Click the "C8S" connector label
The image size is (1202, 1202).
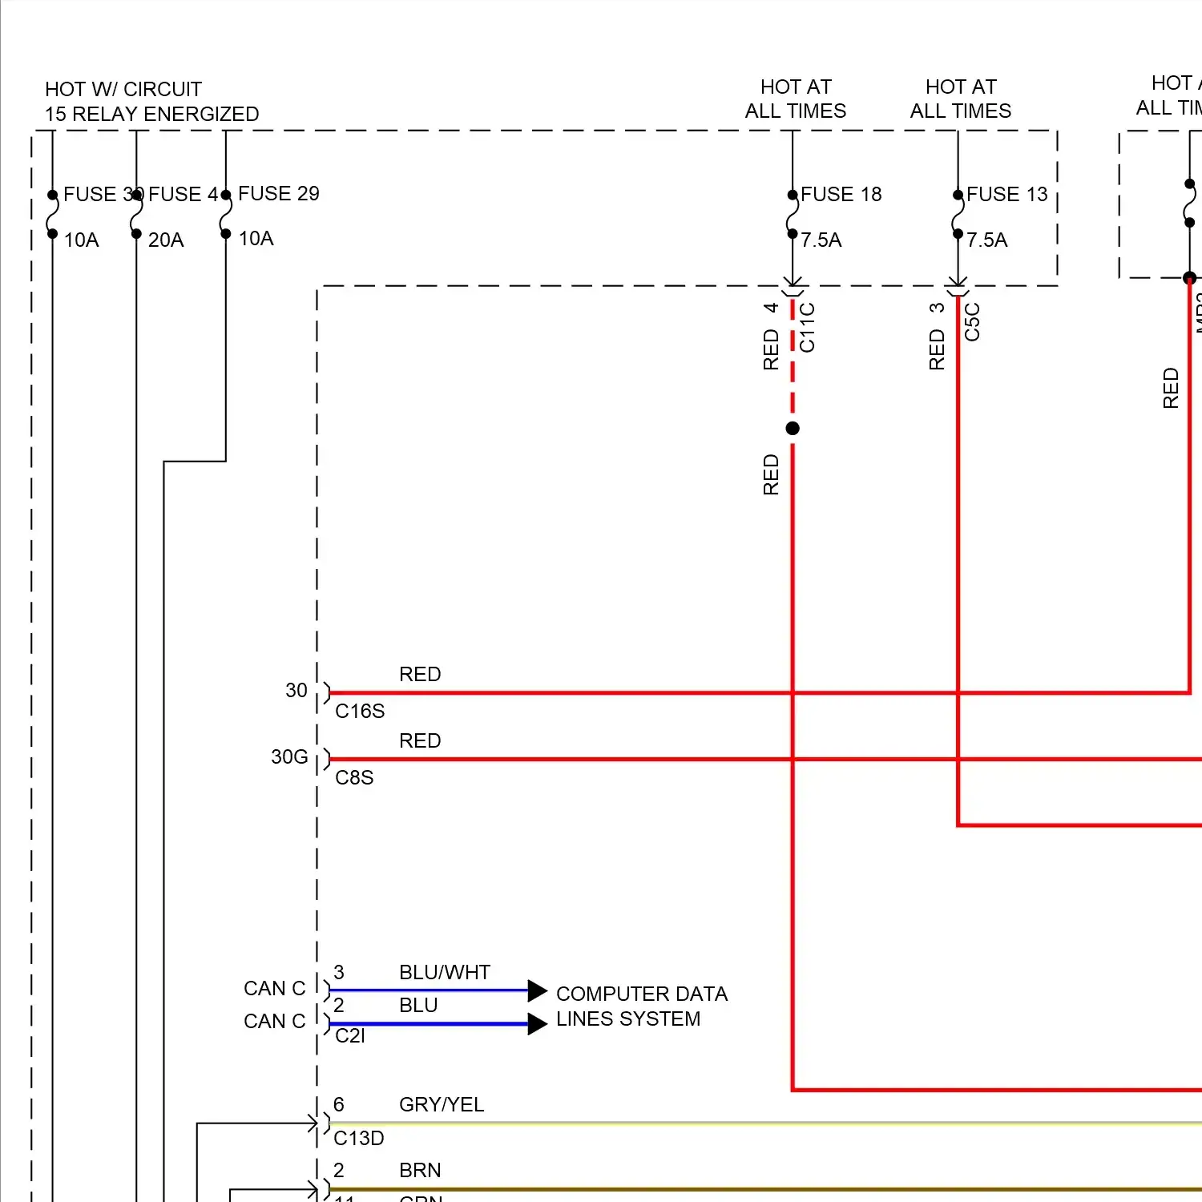354,777
